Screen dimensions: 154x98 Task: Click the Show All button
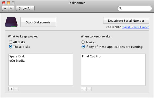(x=25, y=9)
